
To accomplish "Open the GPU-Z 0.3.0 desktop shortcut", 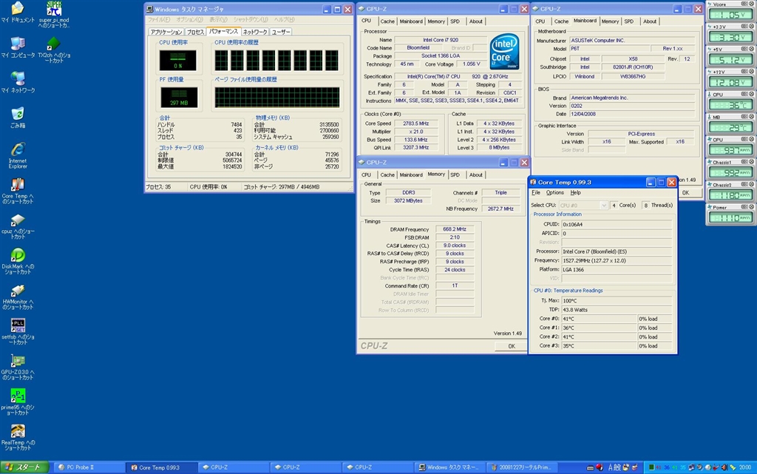I will 17,361.
